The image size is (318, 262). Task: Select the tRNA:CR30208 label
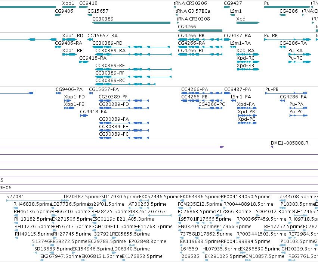coord(193,19)
